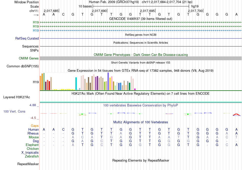Click the orange Gaps label in Multiz track
The height and width of the screenshot is (170, 242).
35,126
